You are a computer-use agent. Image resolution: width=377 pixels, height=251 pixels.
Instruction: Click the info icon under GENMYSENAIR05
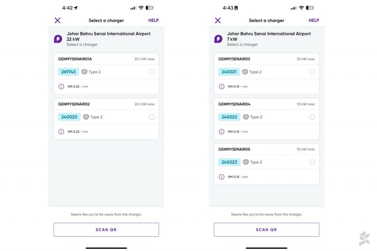coord(222,177)
